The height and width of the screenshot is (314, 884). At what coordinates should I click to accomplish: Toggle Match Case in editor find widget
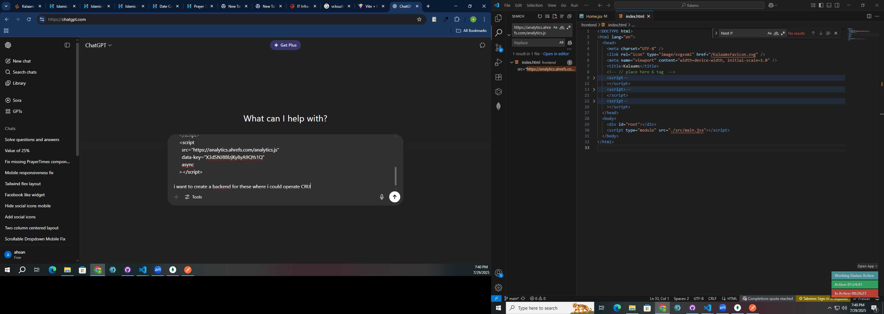pos(769,33)
